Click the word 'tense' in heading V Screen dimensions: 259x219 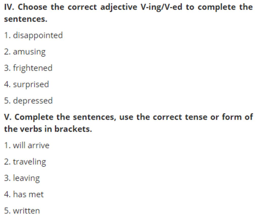(196, 117)
